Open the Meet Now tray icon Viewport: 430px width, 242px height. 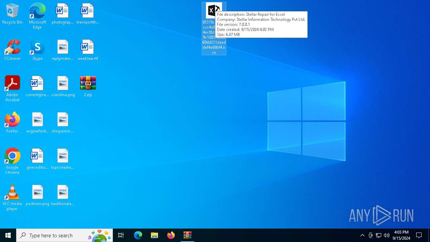(371, 235)
